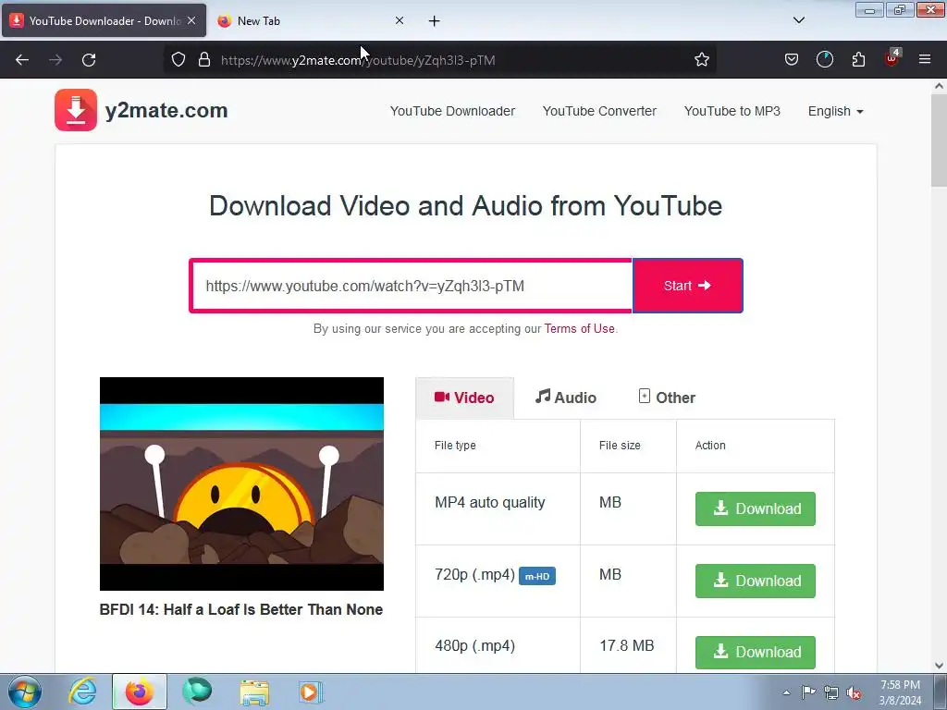
Task: Select the YouTube Downloader browser tab
Action: [104, 20]
